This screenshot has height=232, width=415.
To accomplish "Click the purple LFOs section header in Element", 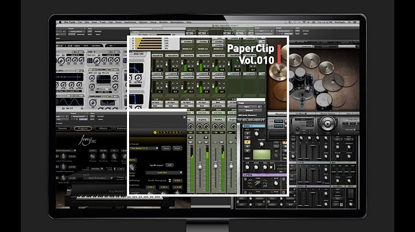I will pyautogui.click(x=264, y=175).
